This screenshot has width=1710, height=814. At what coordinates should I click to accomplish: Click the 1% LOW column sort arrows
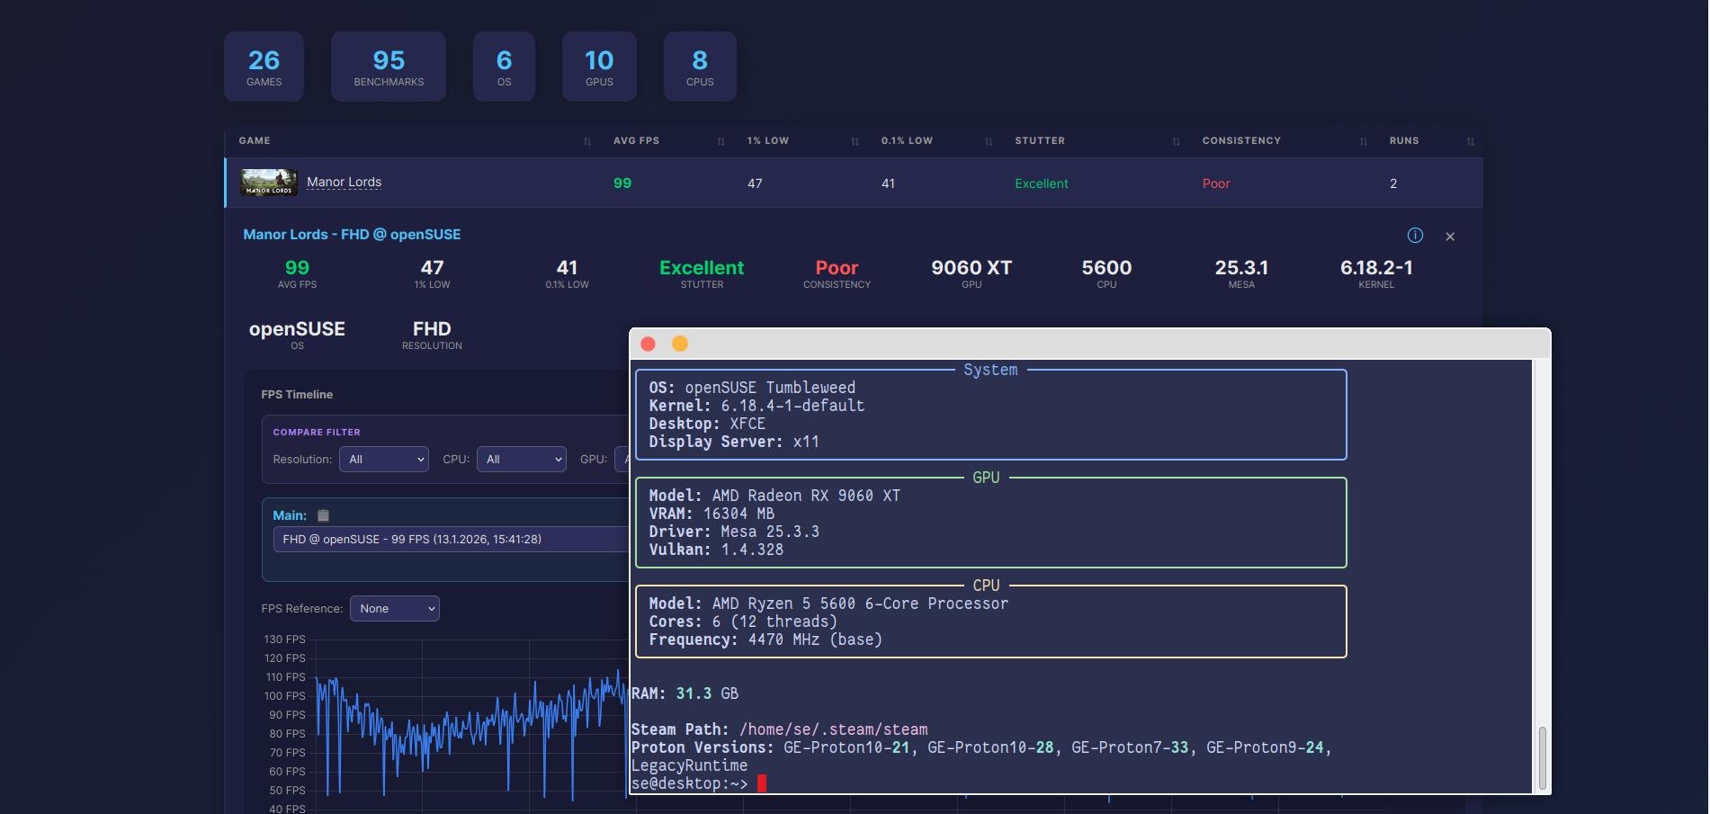click(855, 141)
